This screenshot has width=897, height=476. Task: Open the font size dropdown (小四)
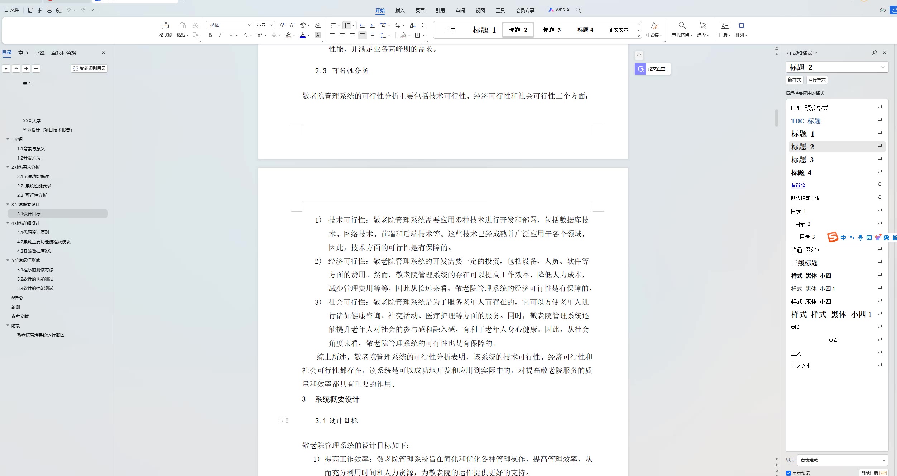(272, 25)
